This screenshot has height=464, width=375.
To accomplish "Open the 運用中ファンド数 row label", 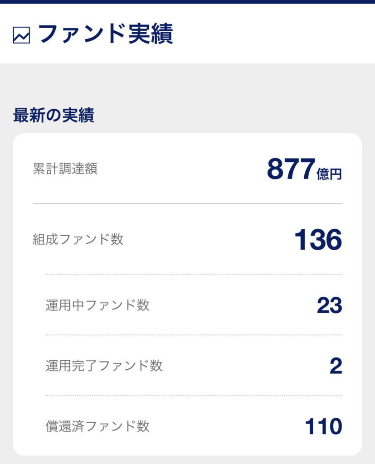I will 97,305.
